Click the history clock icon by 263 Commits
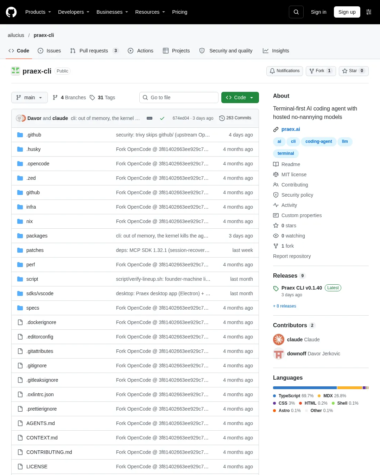The width and height of the screenshot is (380, 475). coord(222,118)
